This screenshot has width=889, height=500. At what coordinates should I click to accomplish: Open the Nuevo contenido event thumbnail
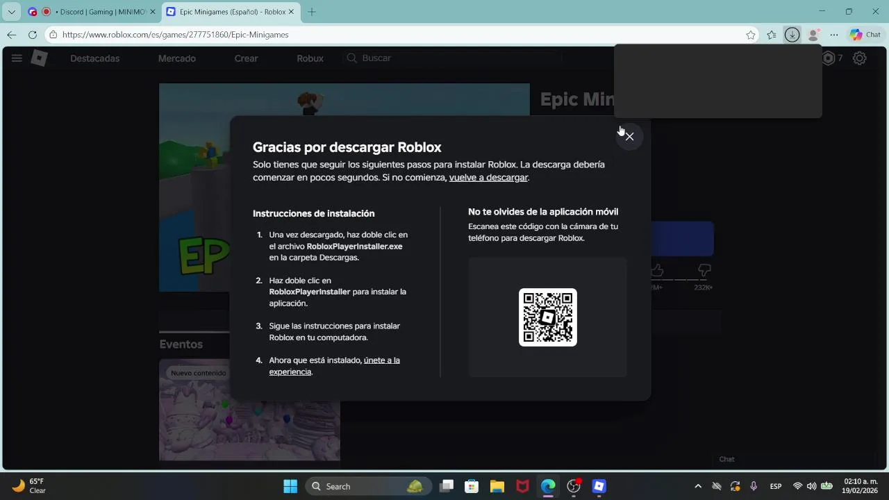[249, 410]
